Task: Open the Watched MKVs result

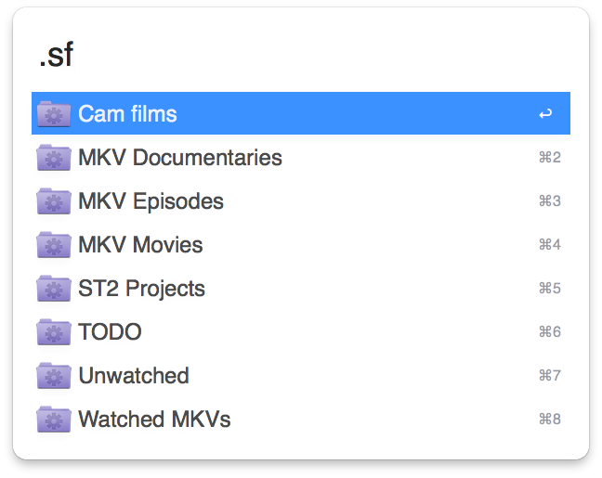Action: [154, 420]
